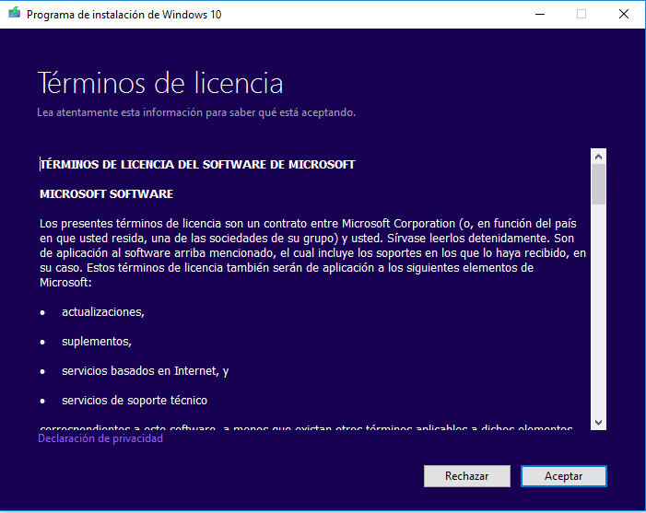Click the 'suplementos,' bullet item

[x=97, y=342]
